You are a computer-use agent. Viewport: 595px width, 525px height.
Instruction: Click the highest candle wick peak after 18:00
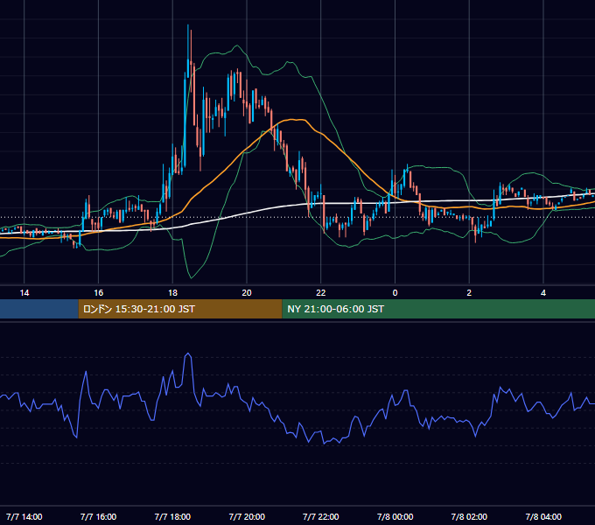[188, 25]
